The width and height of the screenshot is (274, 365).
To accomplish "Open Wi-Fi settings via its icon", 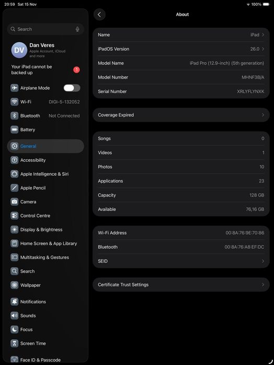I will coord(15,102).
